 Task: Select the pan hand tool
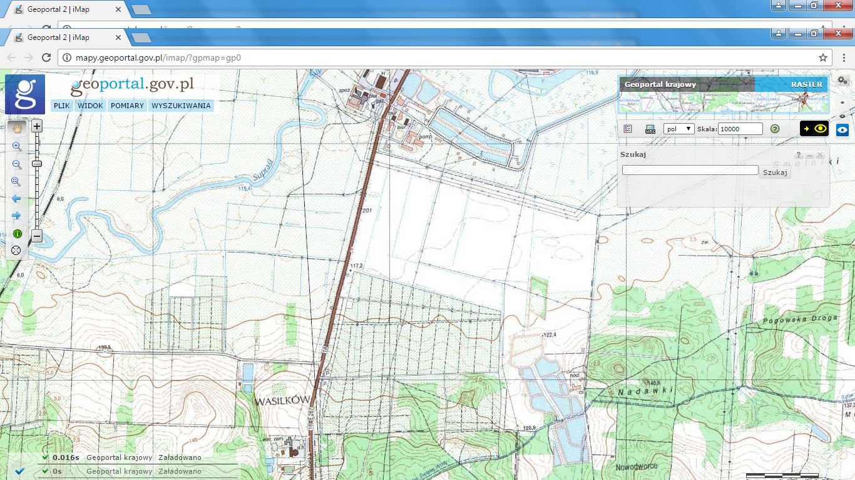(17, 128)
